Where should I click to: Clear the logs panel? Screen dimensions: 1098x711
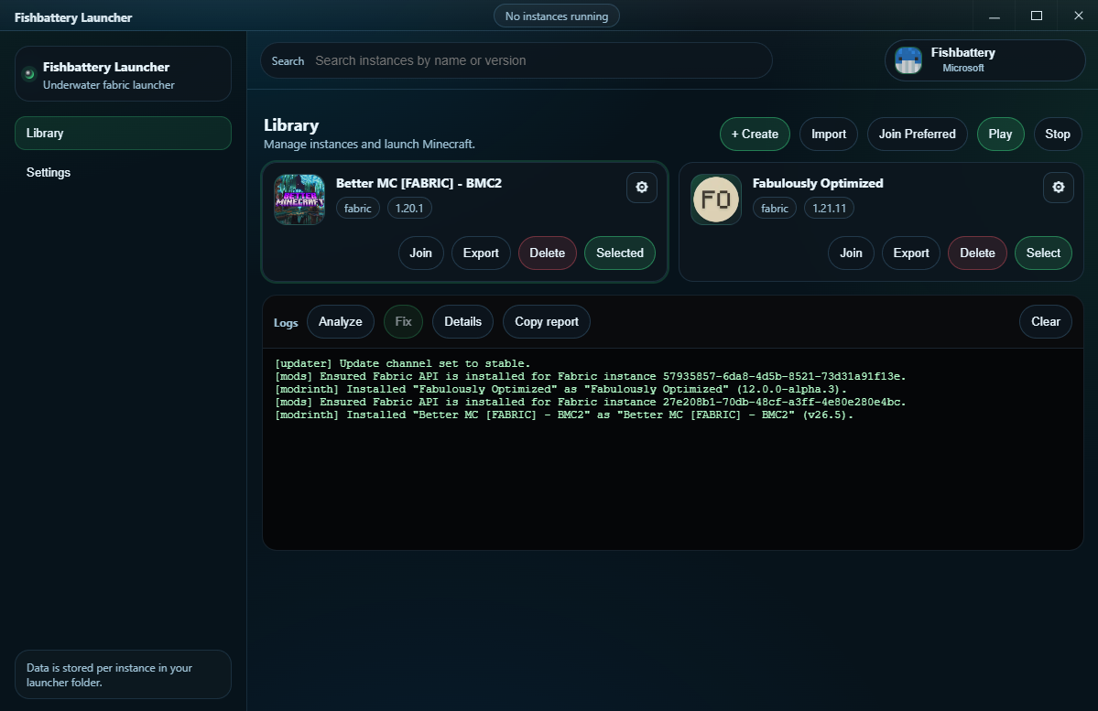click(1045, 321)
